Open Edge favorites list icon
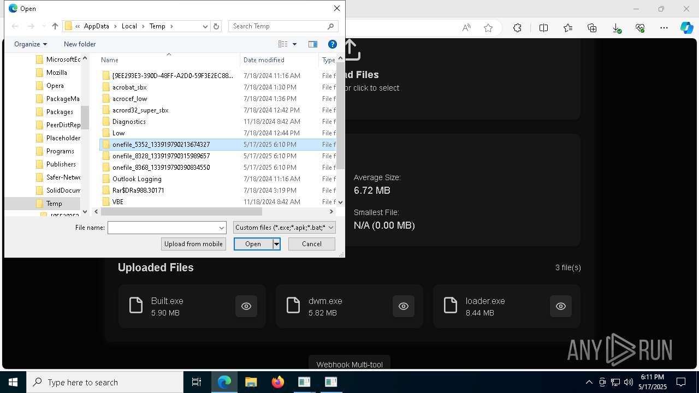The width and height of the screenshot is (699, 393). click(568, 28)
